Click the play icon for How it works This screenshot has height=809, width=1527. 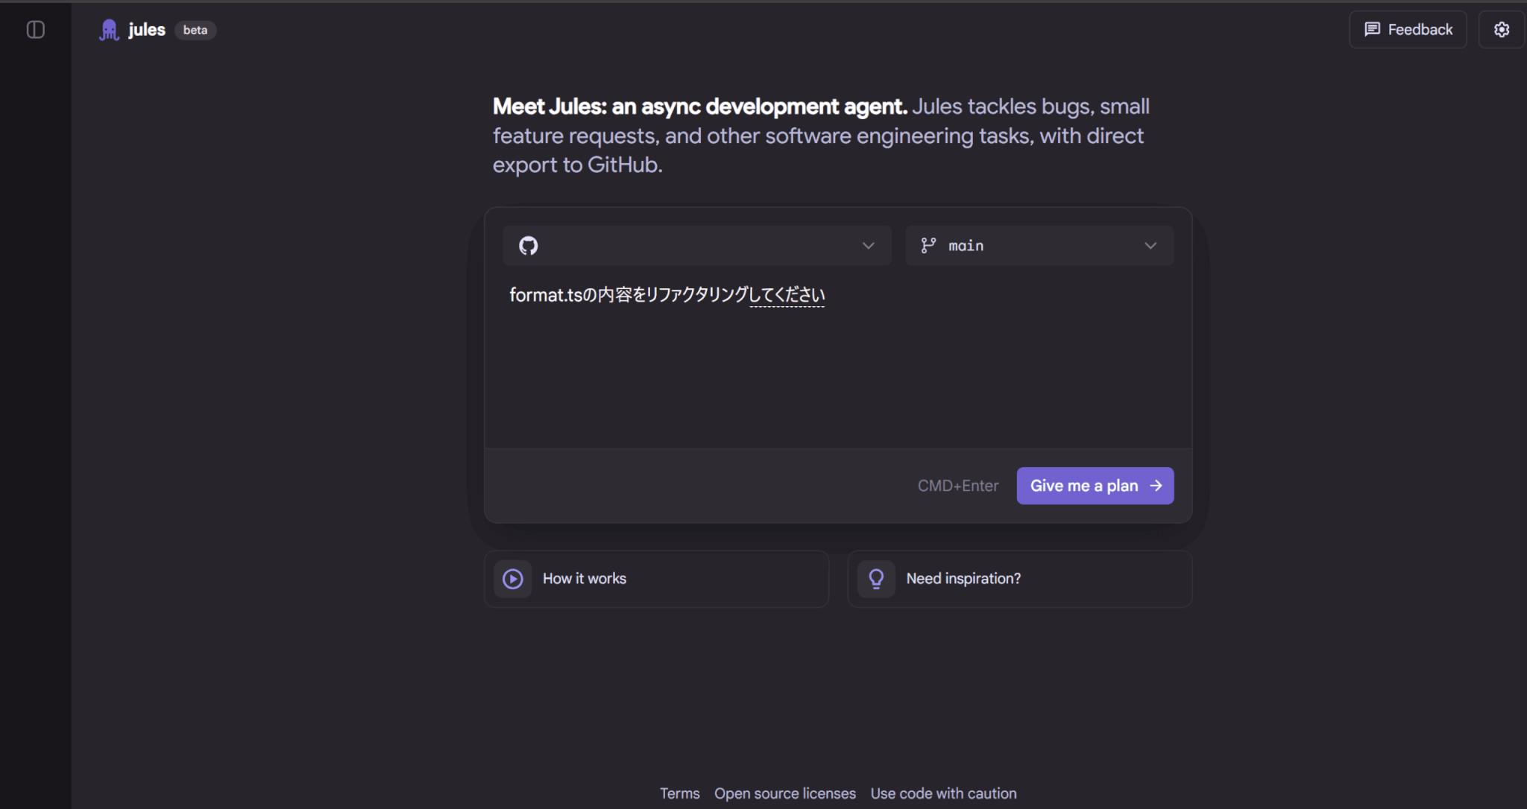point(513,579)
